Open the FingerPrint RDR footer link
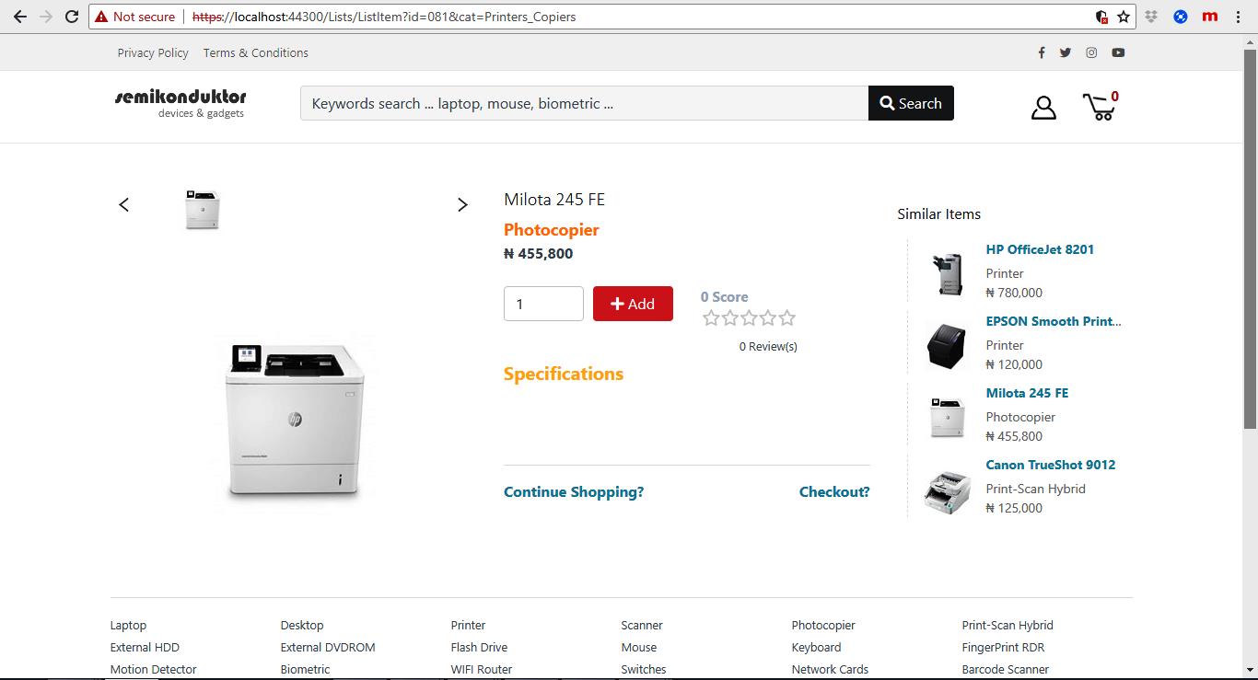 (1003, 648)
